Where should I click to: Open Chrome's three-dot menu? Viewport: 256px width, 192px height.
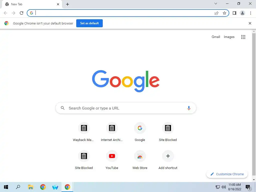point(250,13)
